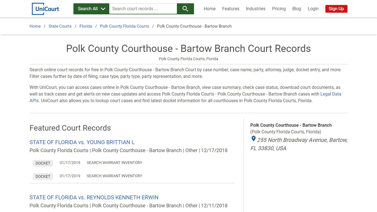Go to Florida breadcrumb link

(x=86, y=26)
